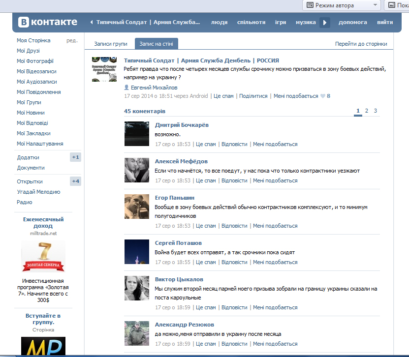Click Алексей Мефёдов avatar thumbnail
Viewport: 409px width, 357px height.
pyautogui.click(x=137, y=170)
